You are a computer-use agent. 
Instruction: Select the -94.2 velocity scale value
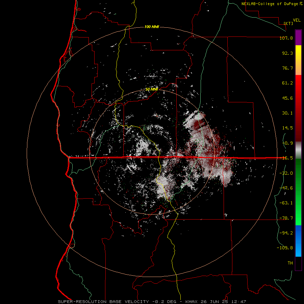[x=286, y=233]
